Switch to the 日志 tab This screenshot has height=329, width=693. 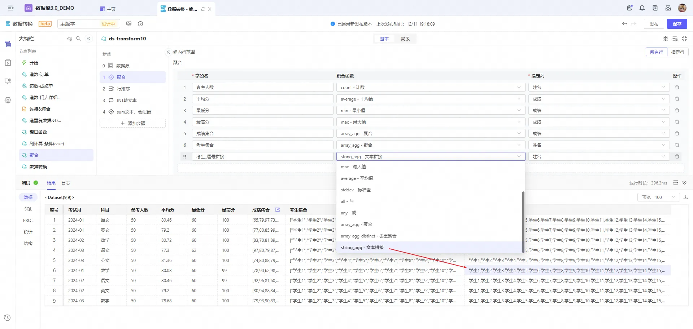(x=66, y=183)
